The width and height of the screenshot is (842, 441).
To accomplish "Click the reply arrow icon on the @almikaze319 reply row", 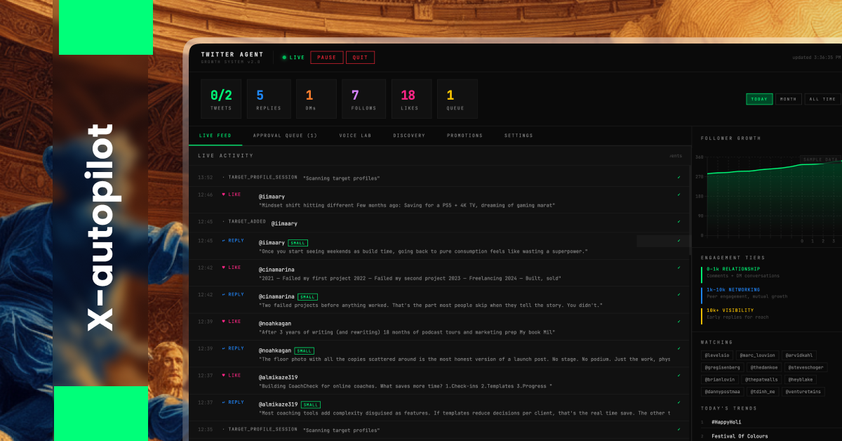I will 224,402.
